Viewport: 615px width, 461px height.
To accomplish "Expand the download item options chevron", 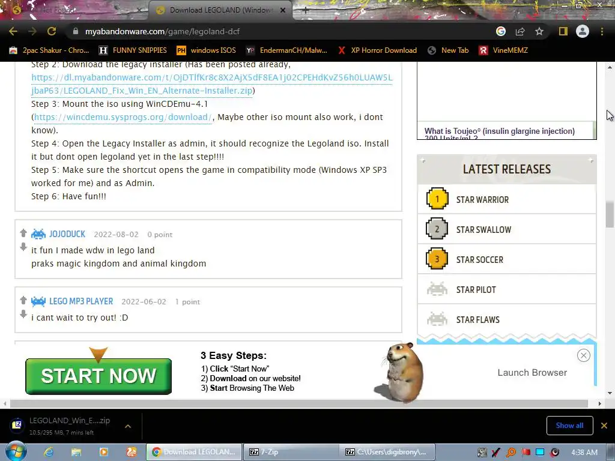I will (x=128, y=426).
